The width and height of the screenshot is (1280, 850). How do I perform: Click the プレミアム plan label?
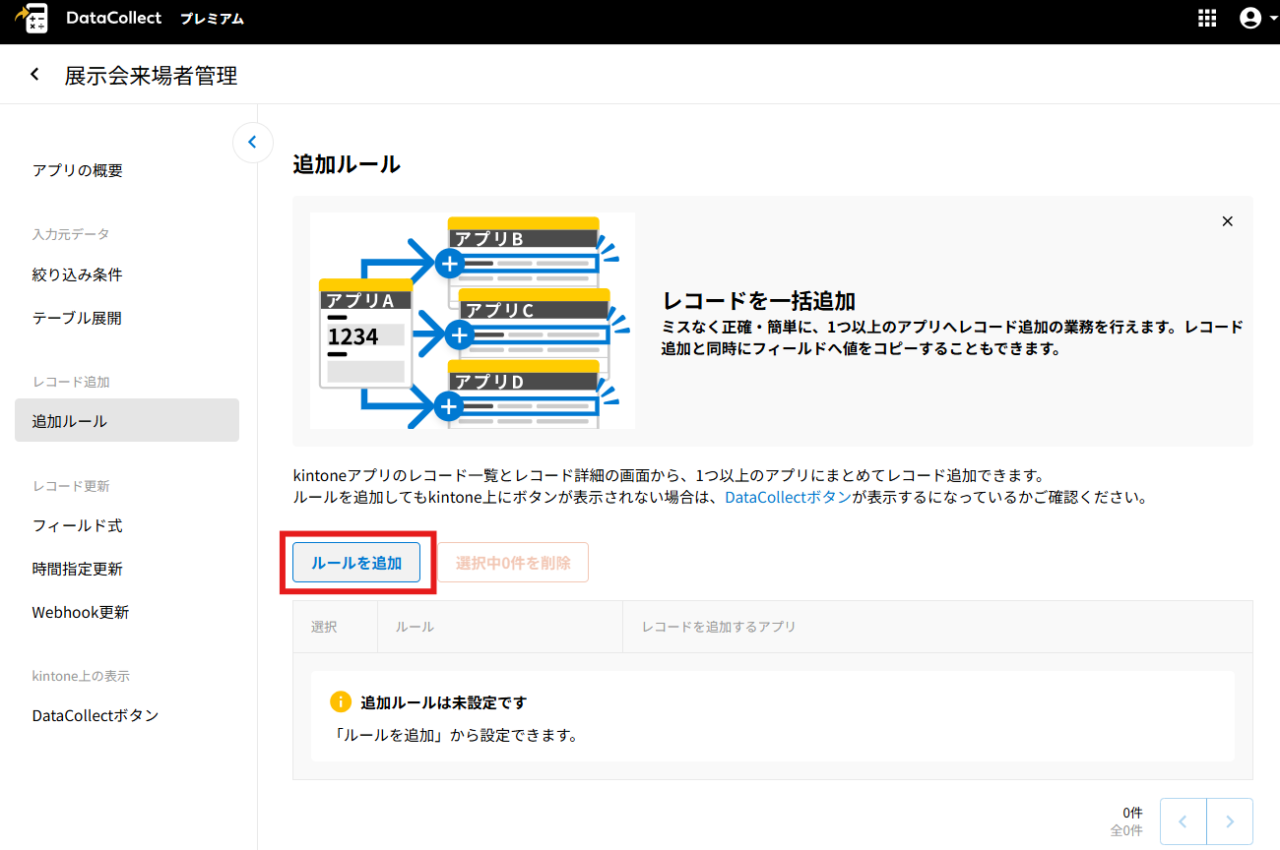point(212,19)
